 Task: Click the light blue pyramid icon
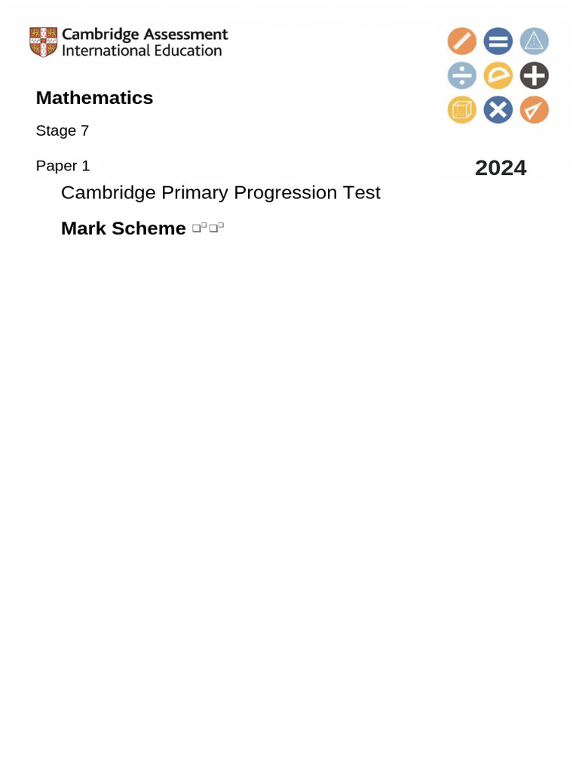[x=535, y=41]
